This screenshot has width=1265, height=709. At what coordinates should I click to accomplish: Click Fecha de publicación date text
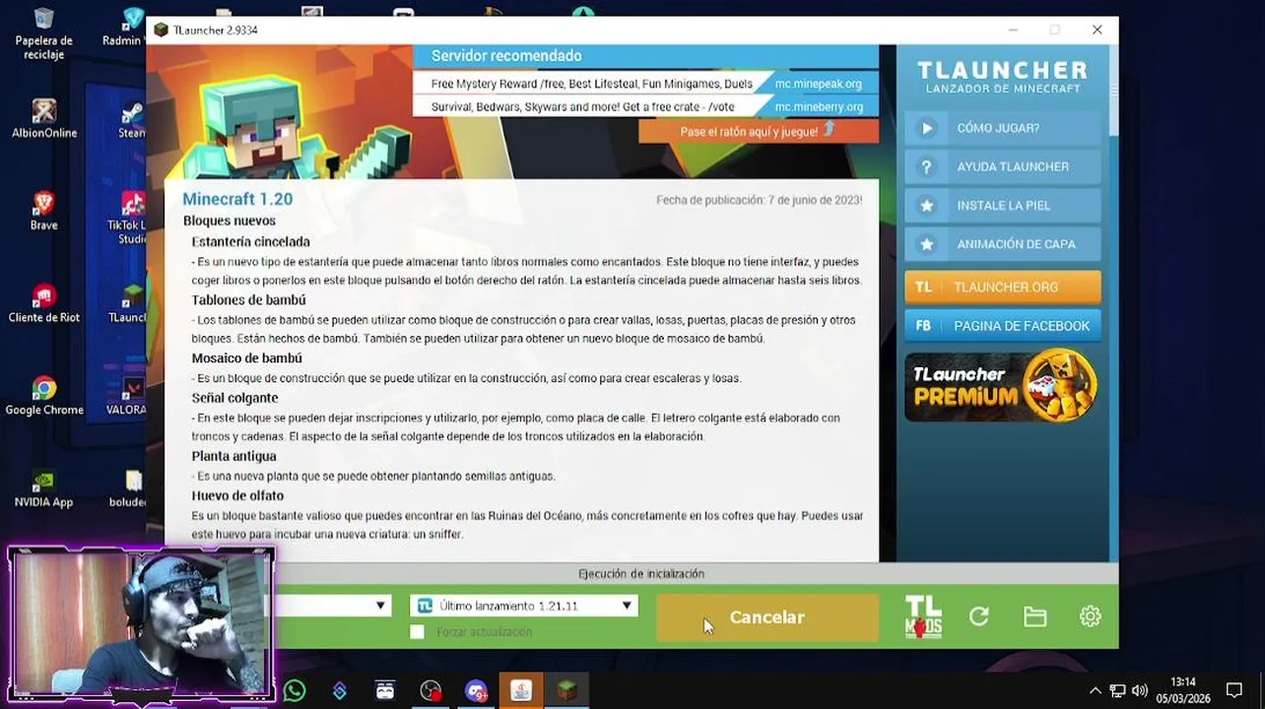pos(759,200)
